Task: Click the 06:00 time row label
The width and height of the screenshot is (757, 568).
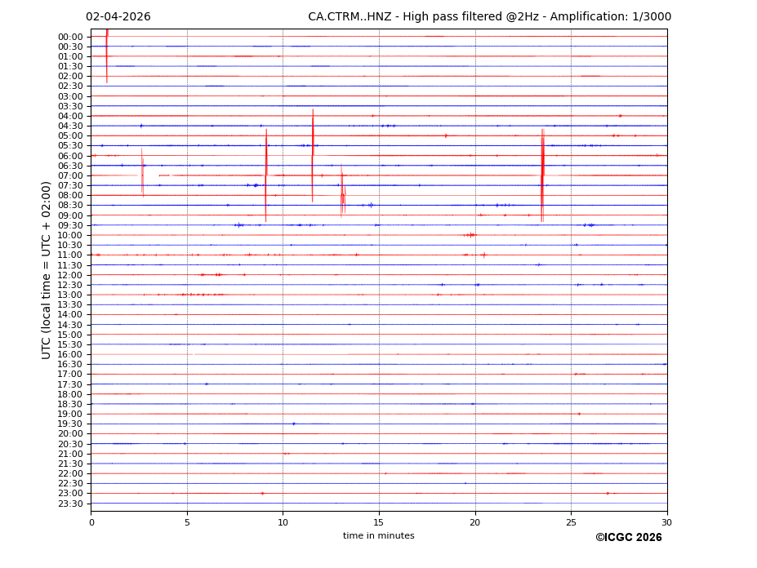Action: [x=69, y=156]
